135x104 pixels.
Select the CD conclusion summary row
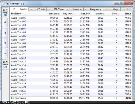click(x=71, y=98)
